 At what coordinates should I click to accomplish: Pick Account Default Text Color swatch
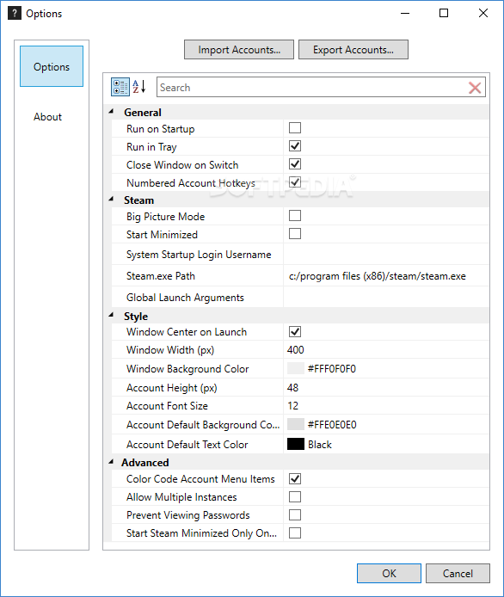(x=295, y=444)
